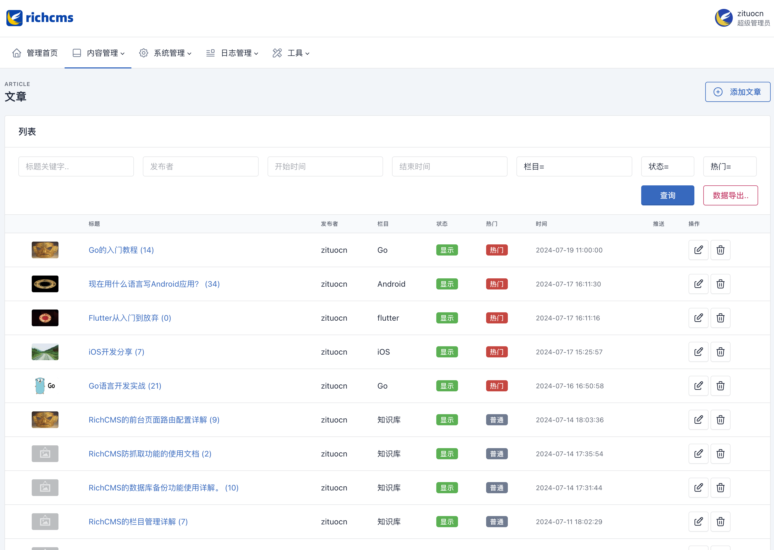Viewport: 774px width, 550px height.
Task: Expand the 栏目= dropdown filter
Action: pyautogui.click(x=574, y=166)
